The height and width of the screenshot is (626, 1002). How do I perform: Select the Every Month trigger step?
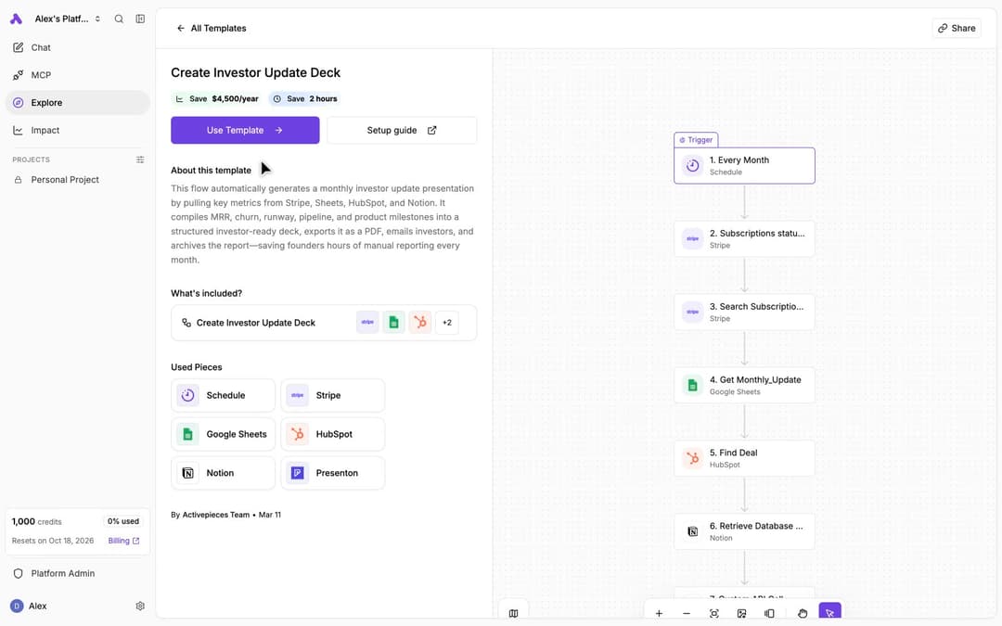coord(744,165)
